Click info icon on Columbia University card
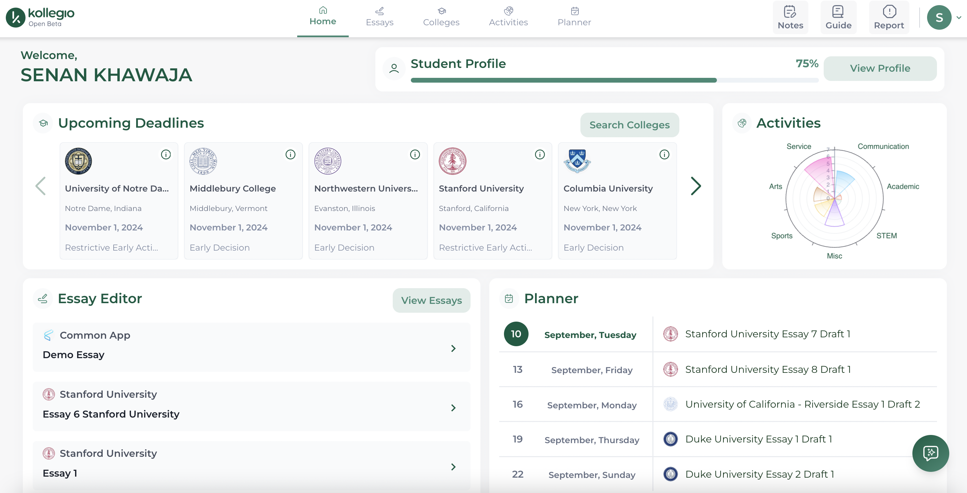This screenshot has width=967, height=493. pyautogui.click(x=664, y=154)
